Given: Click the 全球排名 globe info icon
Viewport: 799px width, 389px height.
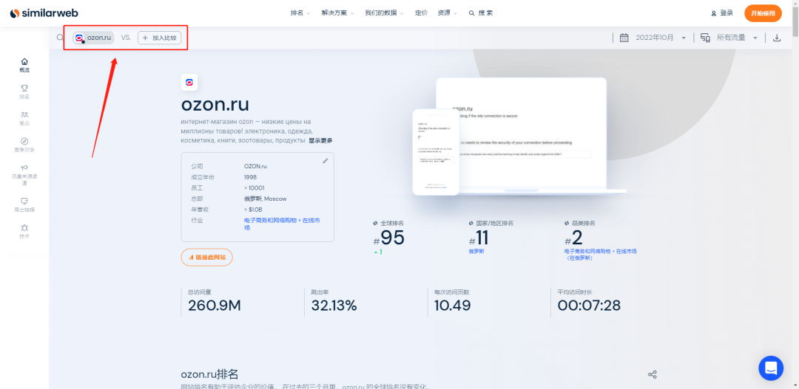Looking at the screenshot, I should tap(376, 223).
